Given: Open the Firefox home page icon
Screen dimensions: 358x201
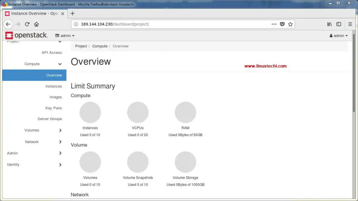Looking at the screenshot, I should click(36, 24).
